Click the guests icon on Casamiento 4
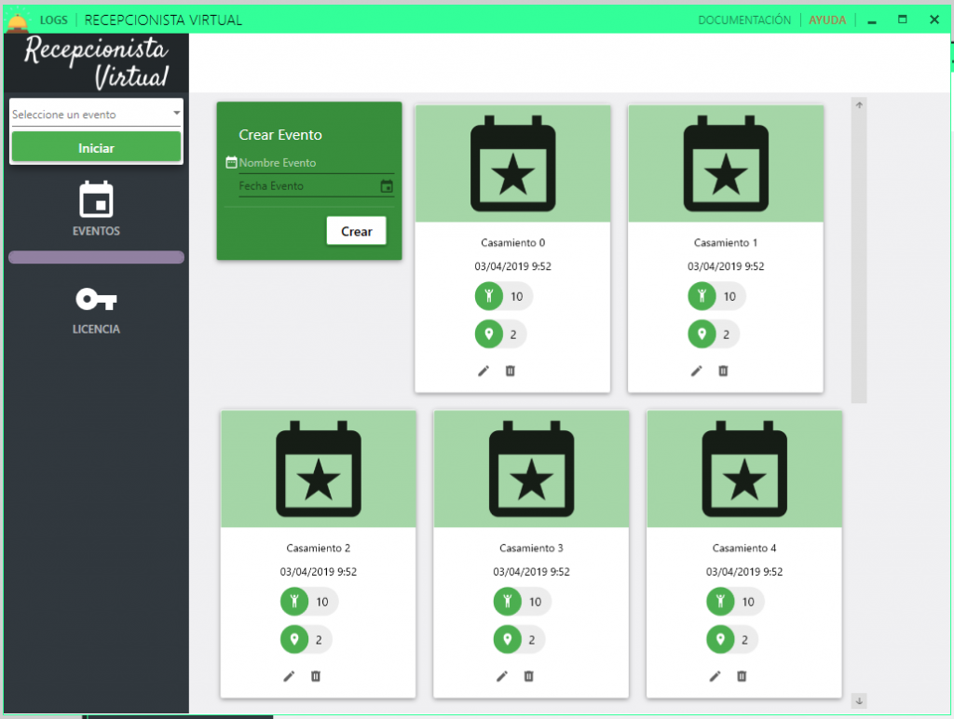Viewport: 954px width, 719px height. tap(720, 602)
